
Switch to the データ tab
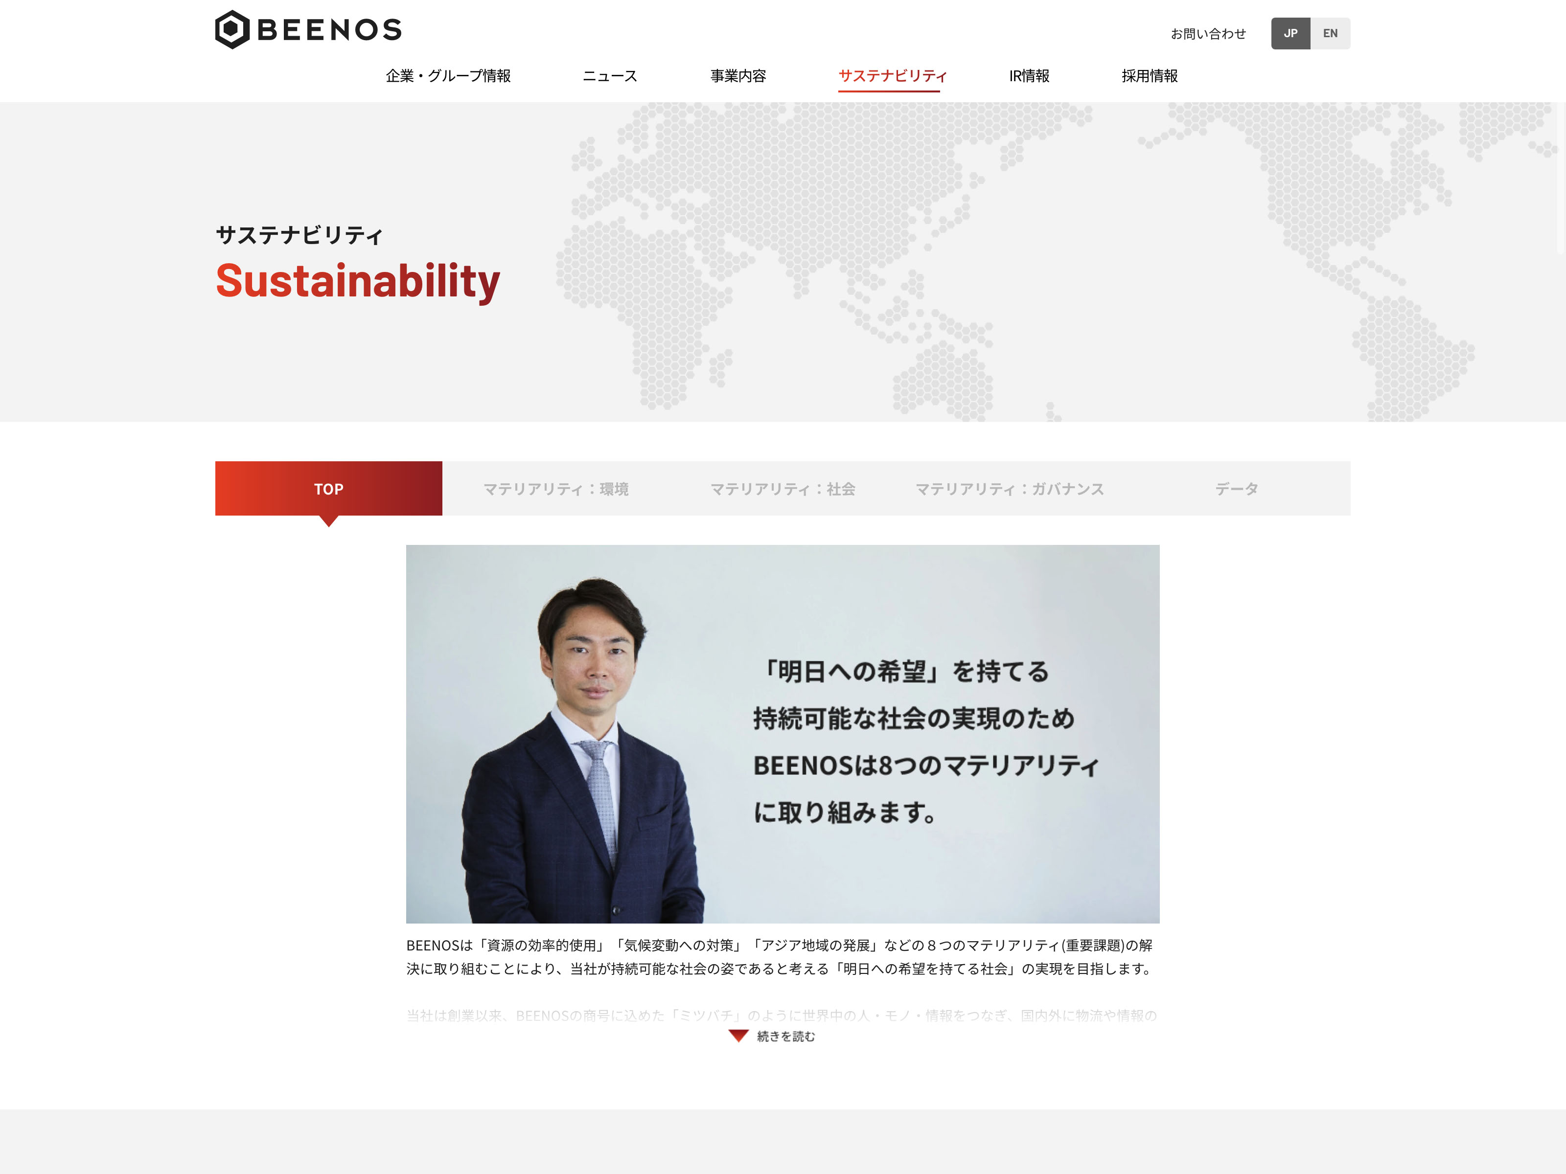pos(1237,488)
